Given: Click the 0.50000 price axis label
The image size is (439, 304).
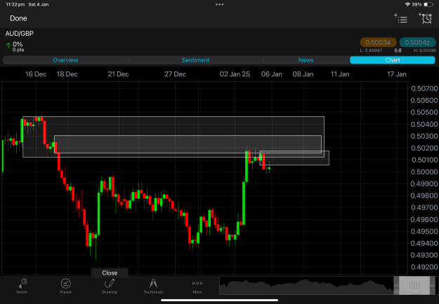Looking at the screenshot, I should [424, 172].
